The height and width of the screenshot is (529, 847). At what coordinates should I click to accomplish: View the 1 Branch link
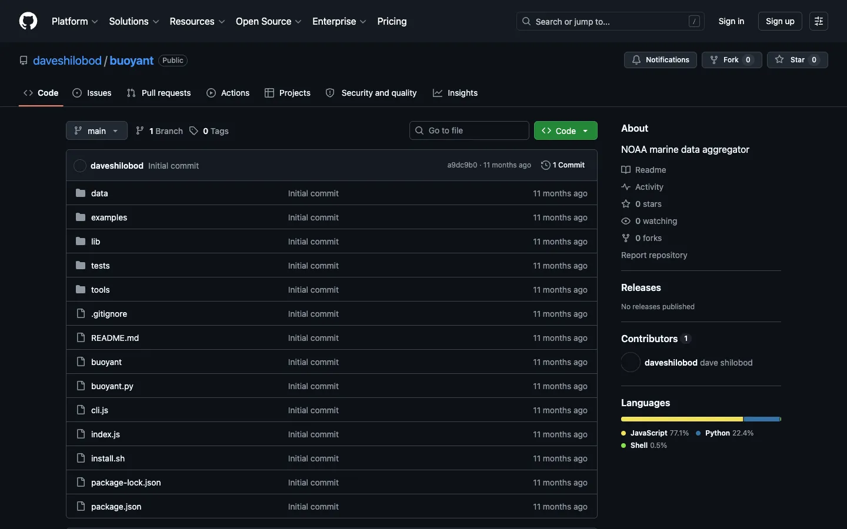pos(159,130)
